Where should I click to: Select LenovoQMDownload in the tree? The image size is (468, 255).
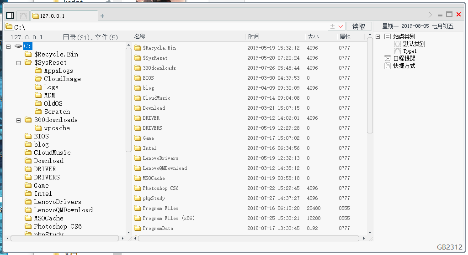[x=63, y=210]
